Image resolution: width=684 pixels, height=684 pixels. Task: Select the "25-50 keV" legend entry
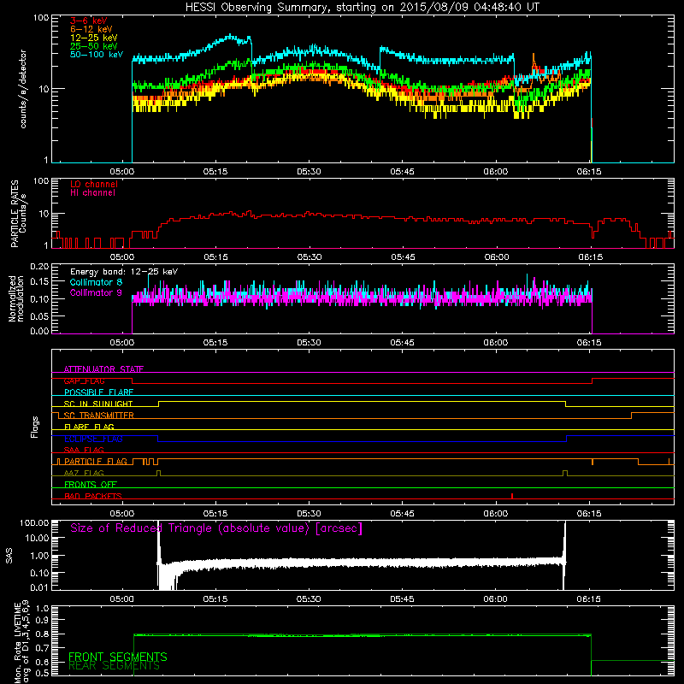tap(94, 46)
